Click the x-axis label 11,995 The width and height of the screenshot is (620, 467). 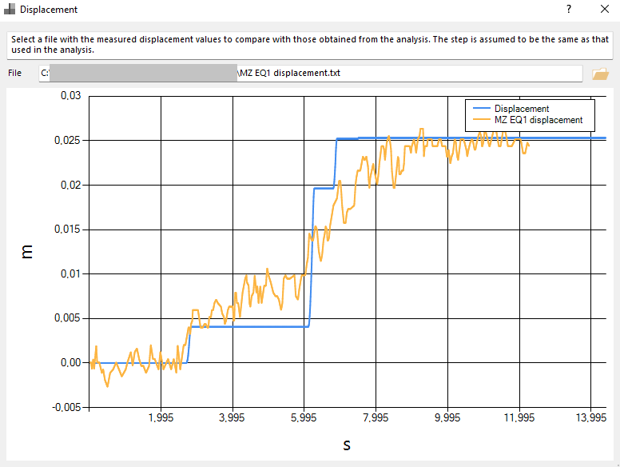pyautogui.click(x=519, y=418)
